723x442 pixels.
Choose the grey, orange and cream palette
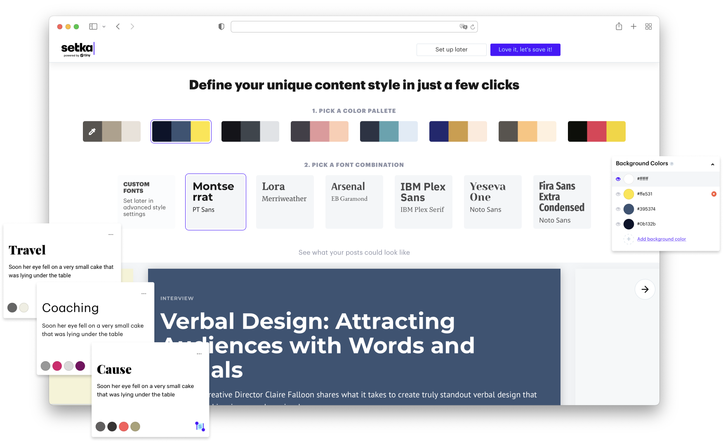point(528,132)
